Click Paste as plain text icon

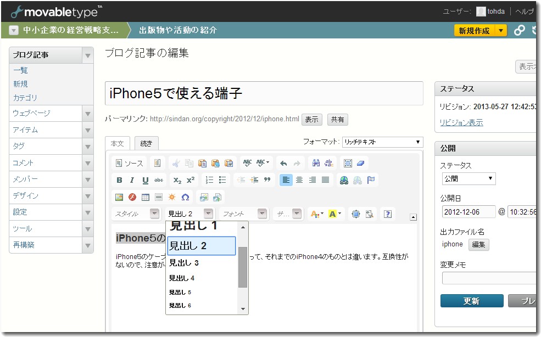coord(216,163)
